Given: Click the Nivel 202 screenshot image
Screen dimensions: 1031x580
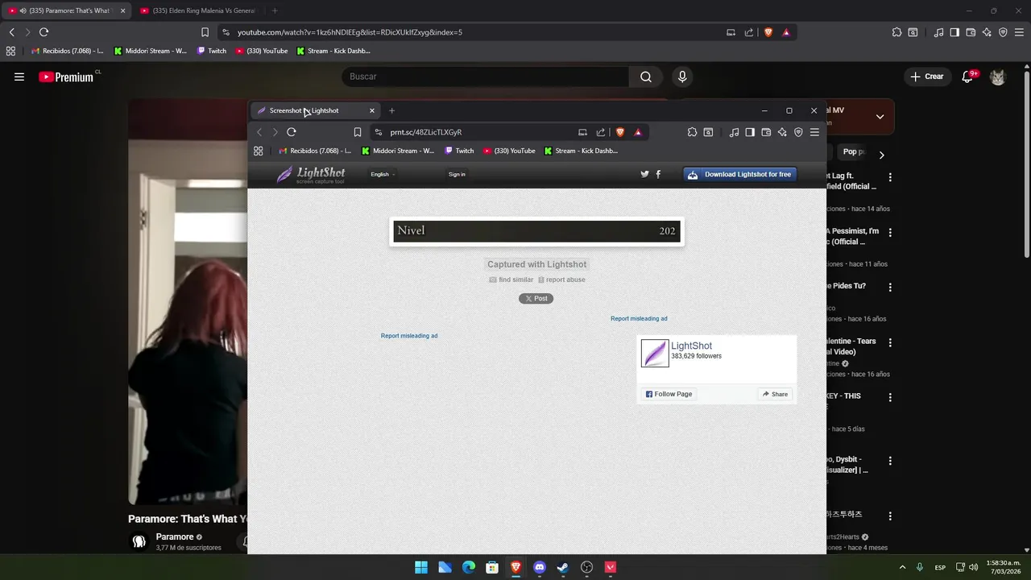Looking at the screenshot, I should click(x=536, y=231).
